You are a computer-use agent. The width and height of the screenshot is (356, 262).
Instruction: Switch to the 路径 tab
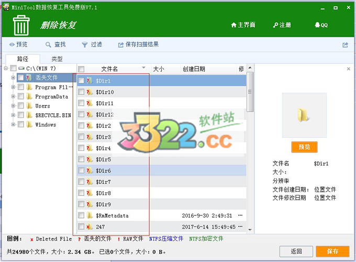(23, 59)
